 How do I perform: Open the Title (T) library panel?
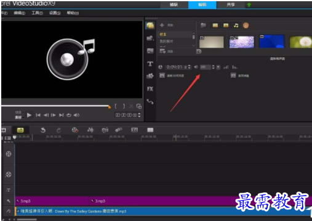[x=150, y=64]
